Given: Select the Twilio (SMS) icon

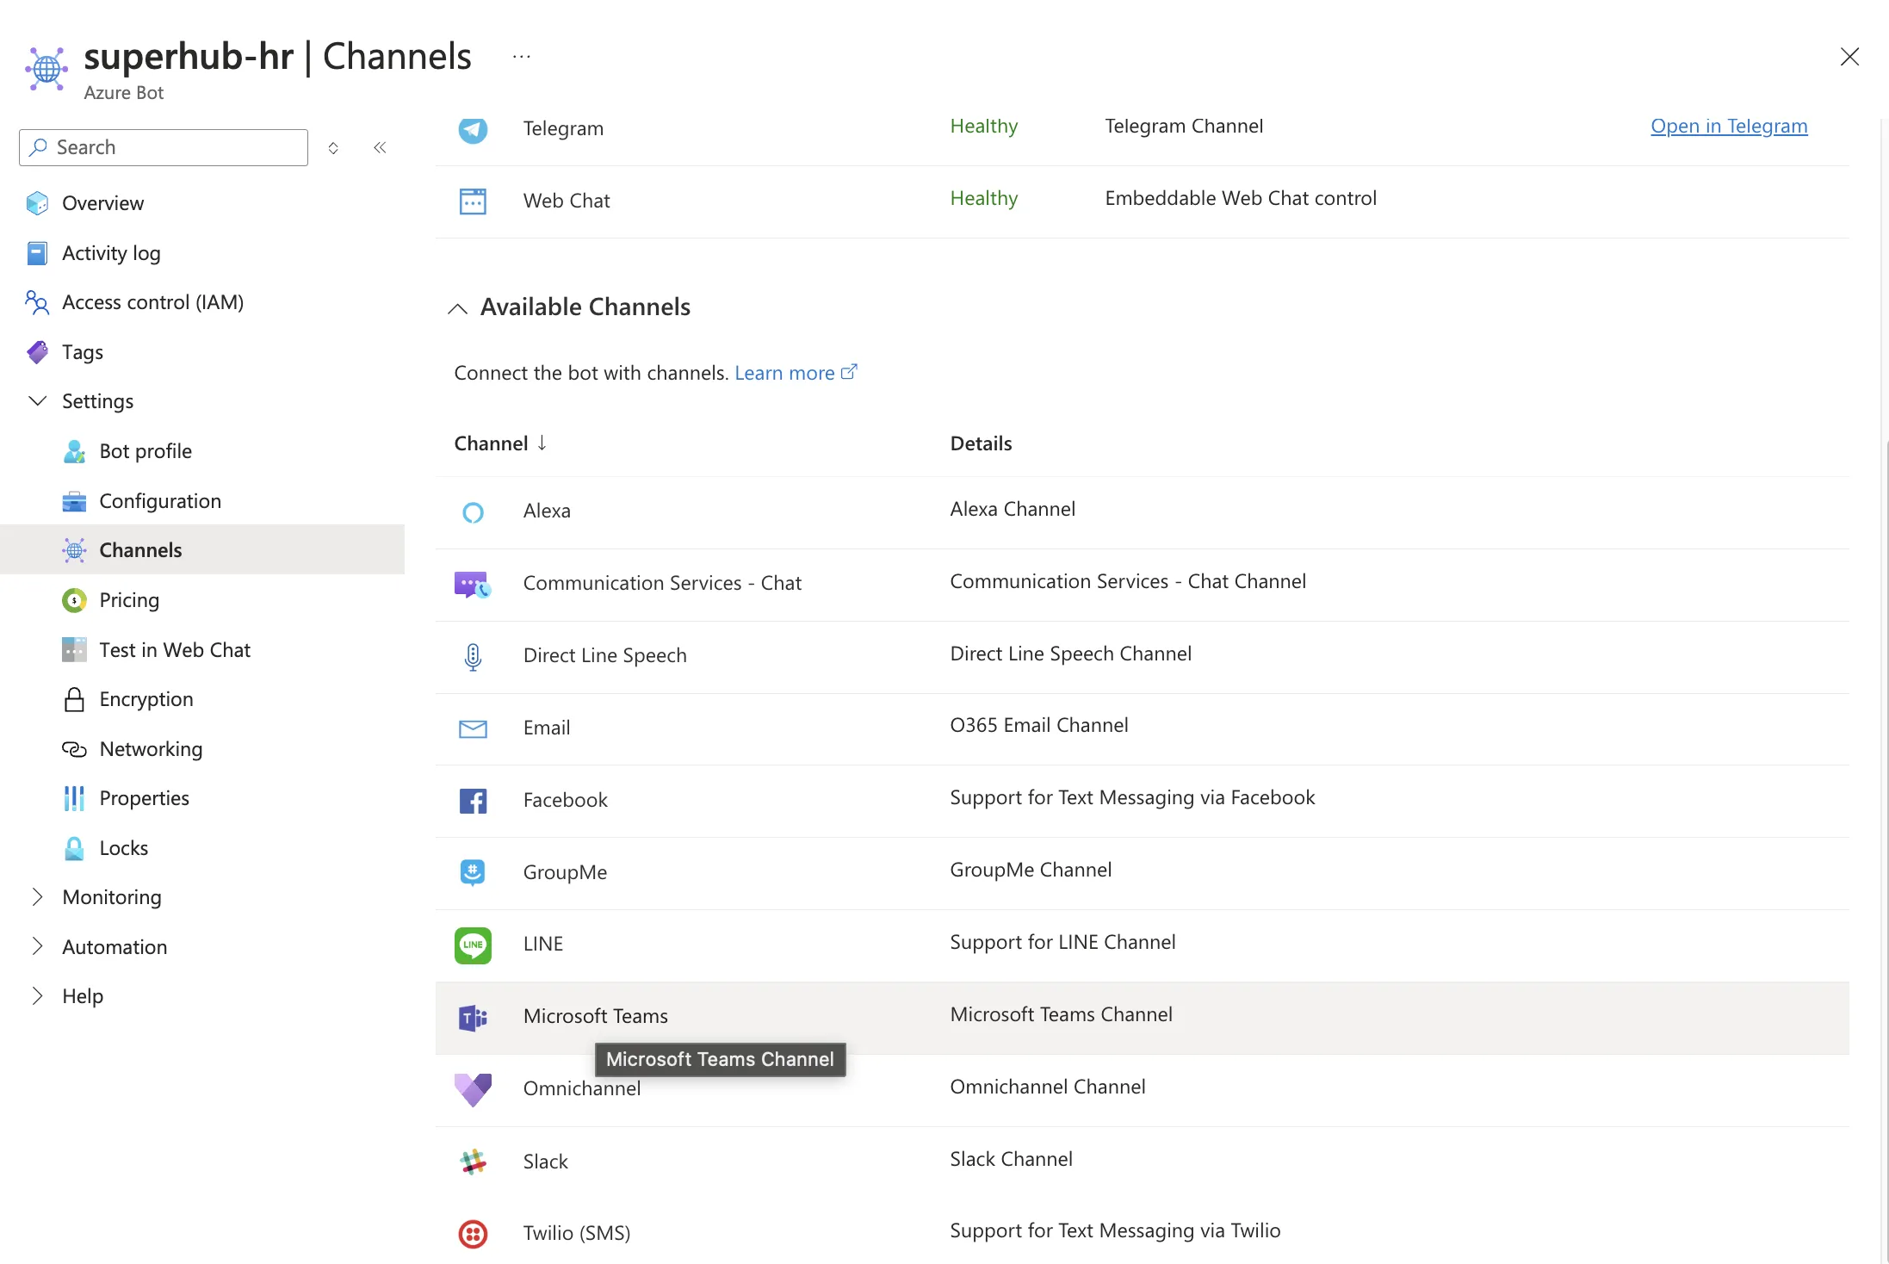Looking at the screenshot, I should pos(473,1233).
